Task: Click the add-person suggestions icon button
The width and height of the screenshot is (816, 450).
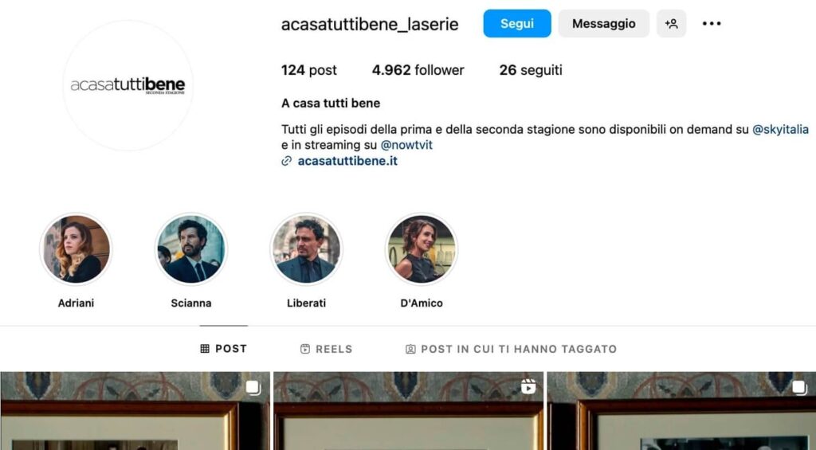Action: pyautogui.click(x=671, y=23)
